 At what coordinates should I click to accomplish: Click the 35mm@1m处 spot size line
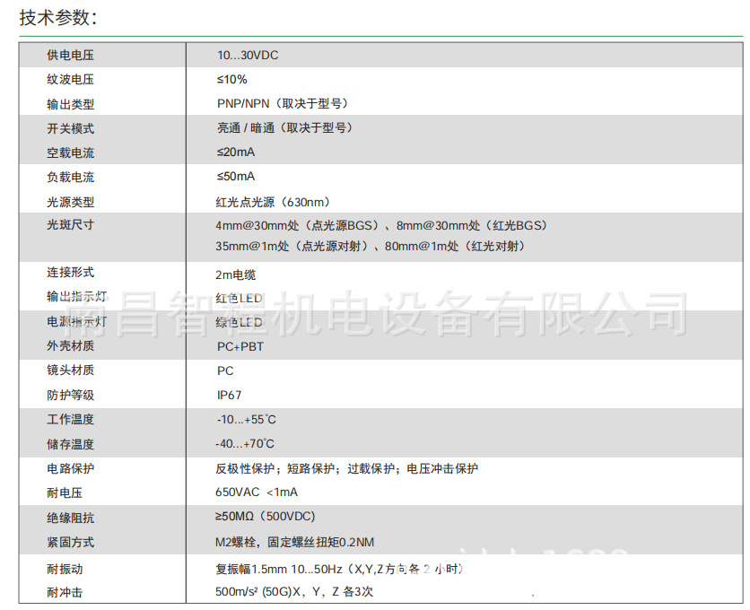pos(371,247)
